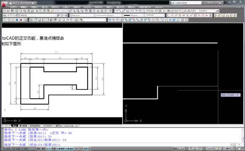Screen dimensions: 245x151
Task: Click the Layer Properties Manager icon
Action: 5,15
